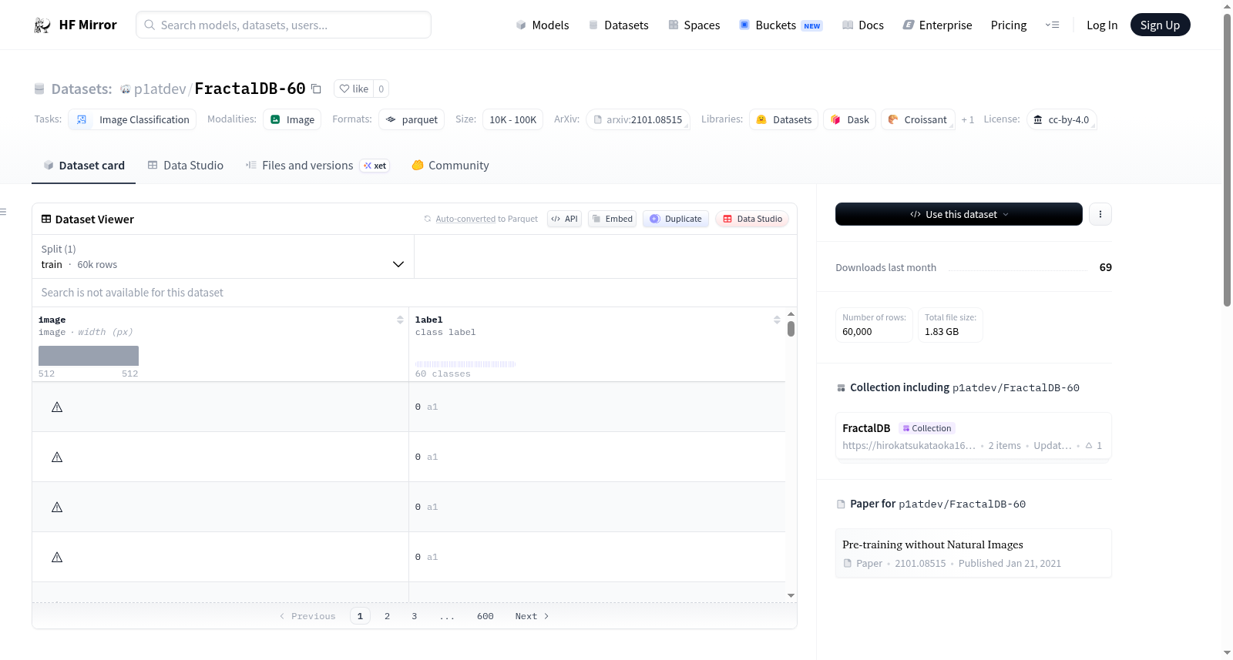Select the Datasets library tag

point(784,119)
